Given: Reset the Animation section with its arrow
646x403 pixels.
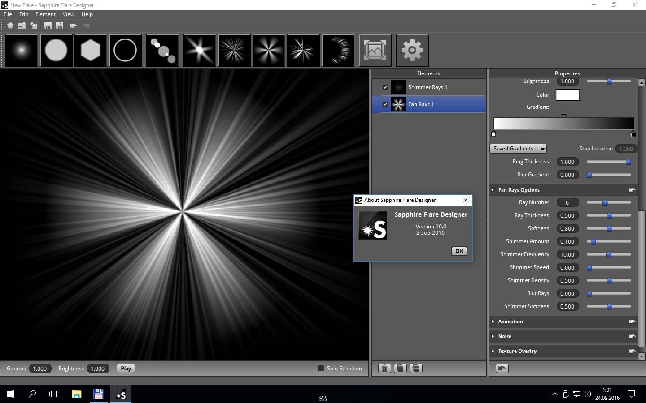Looking at the screenshot, I should [x=632, y=322].
